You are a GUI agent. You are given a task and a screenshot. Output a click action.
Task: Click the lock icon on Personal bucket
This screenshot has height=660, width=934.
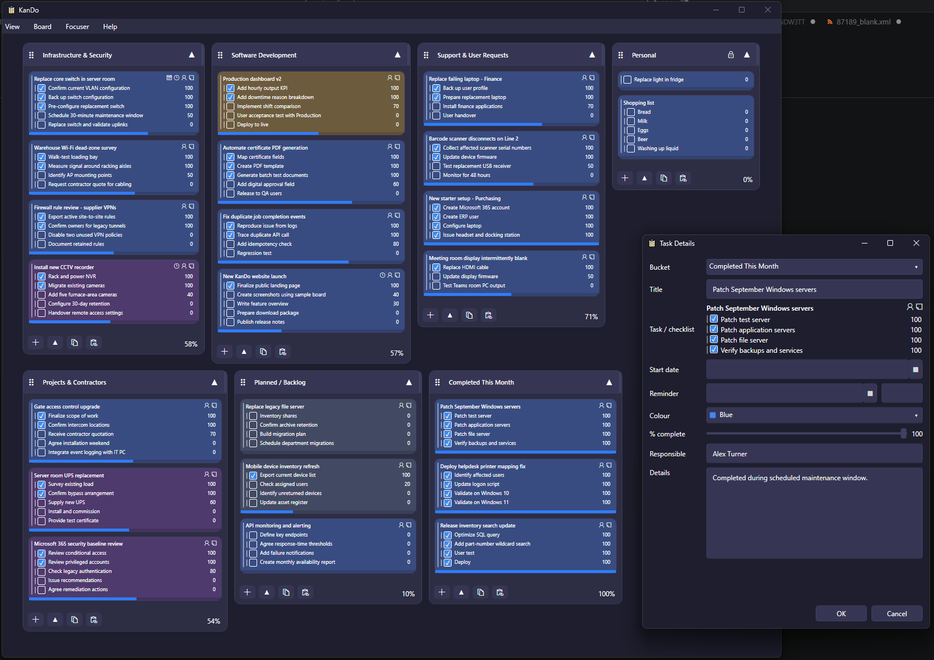pos(731,55)
